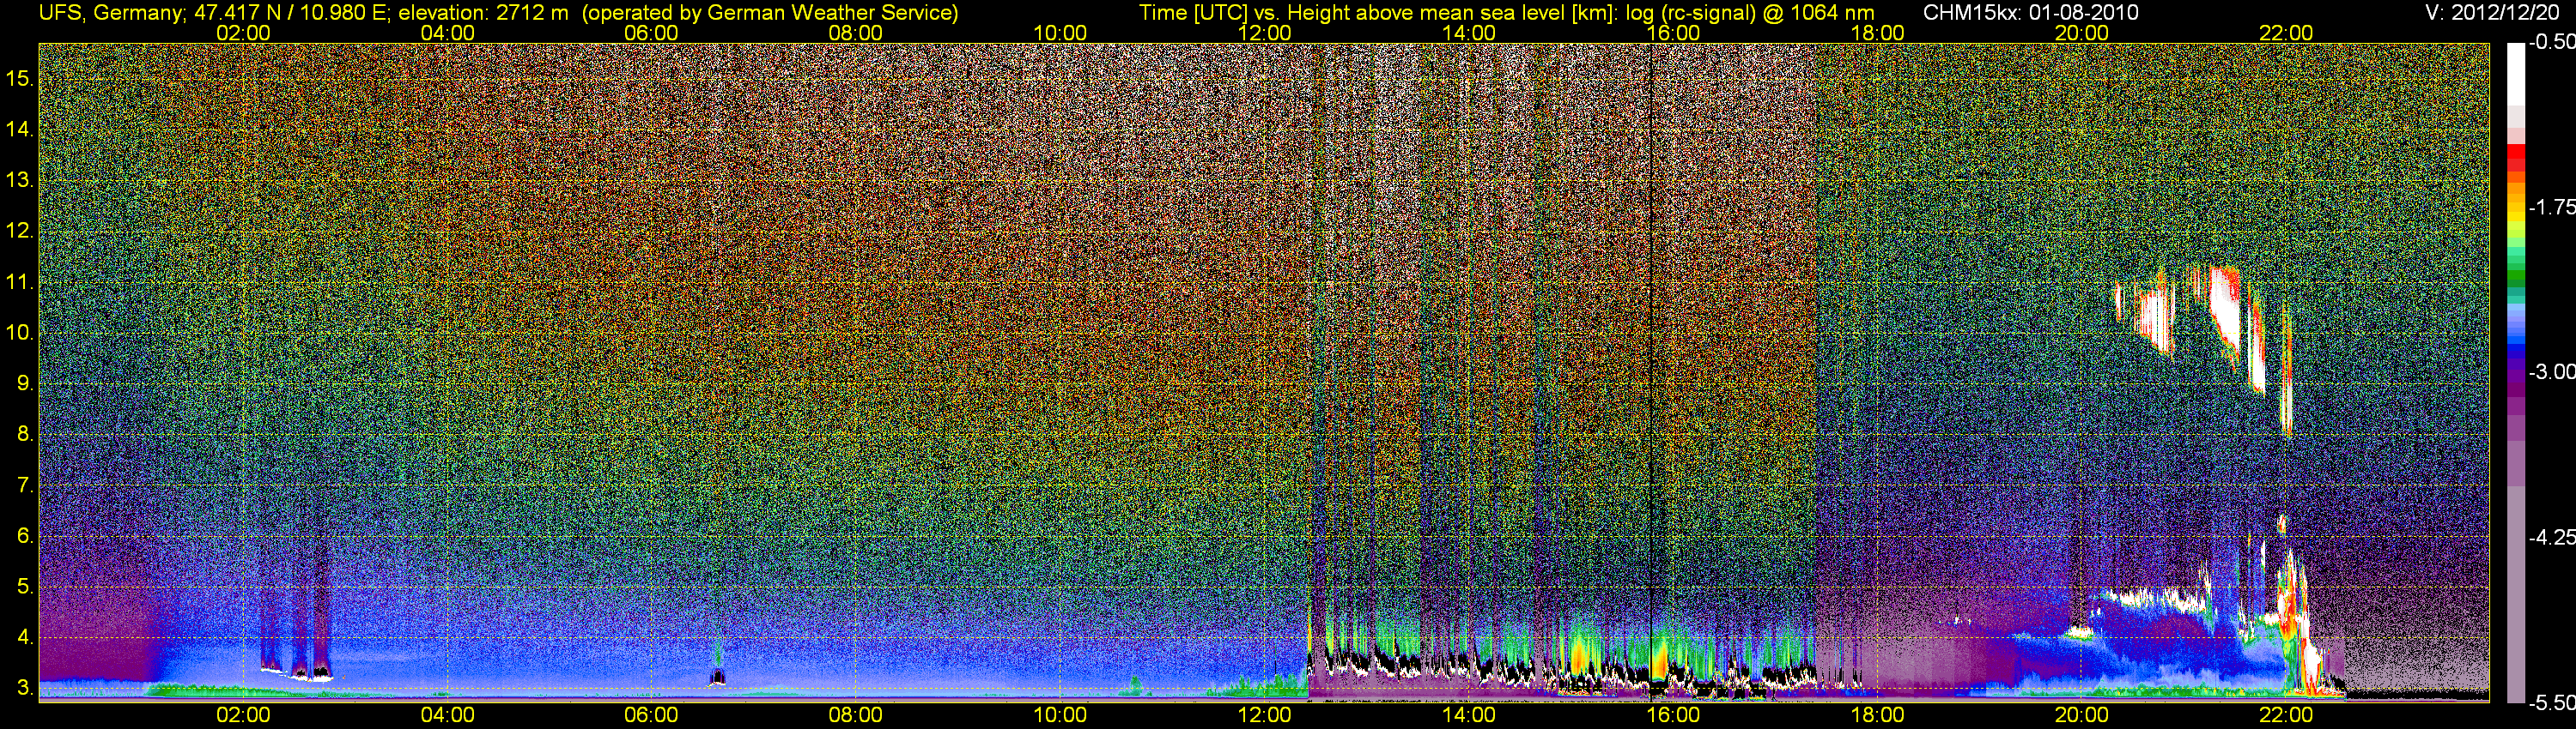Image resolution: width=2576 pixels, height=729 pixels.
Task: Pick the '11.' km height axis label
Action: (x=19, y=283)
